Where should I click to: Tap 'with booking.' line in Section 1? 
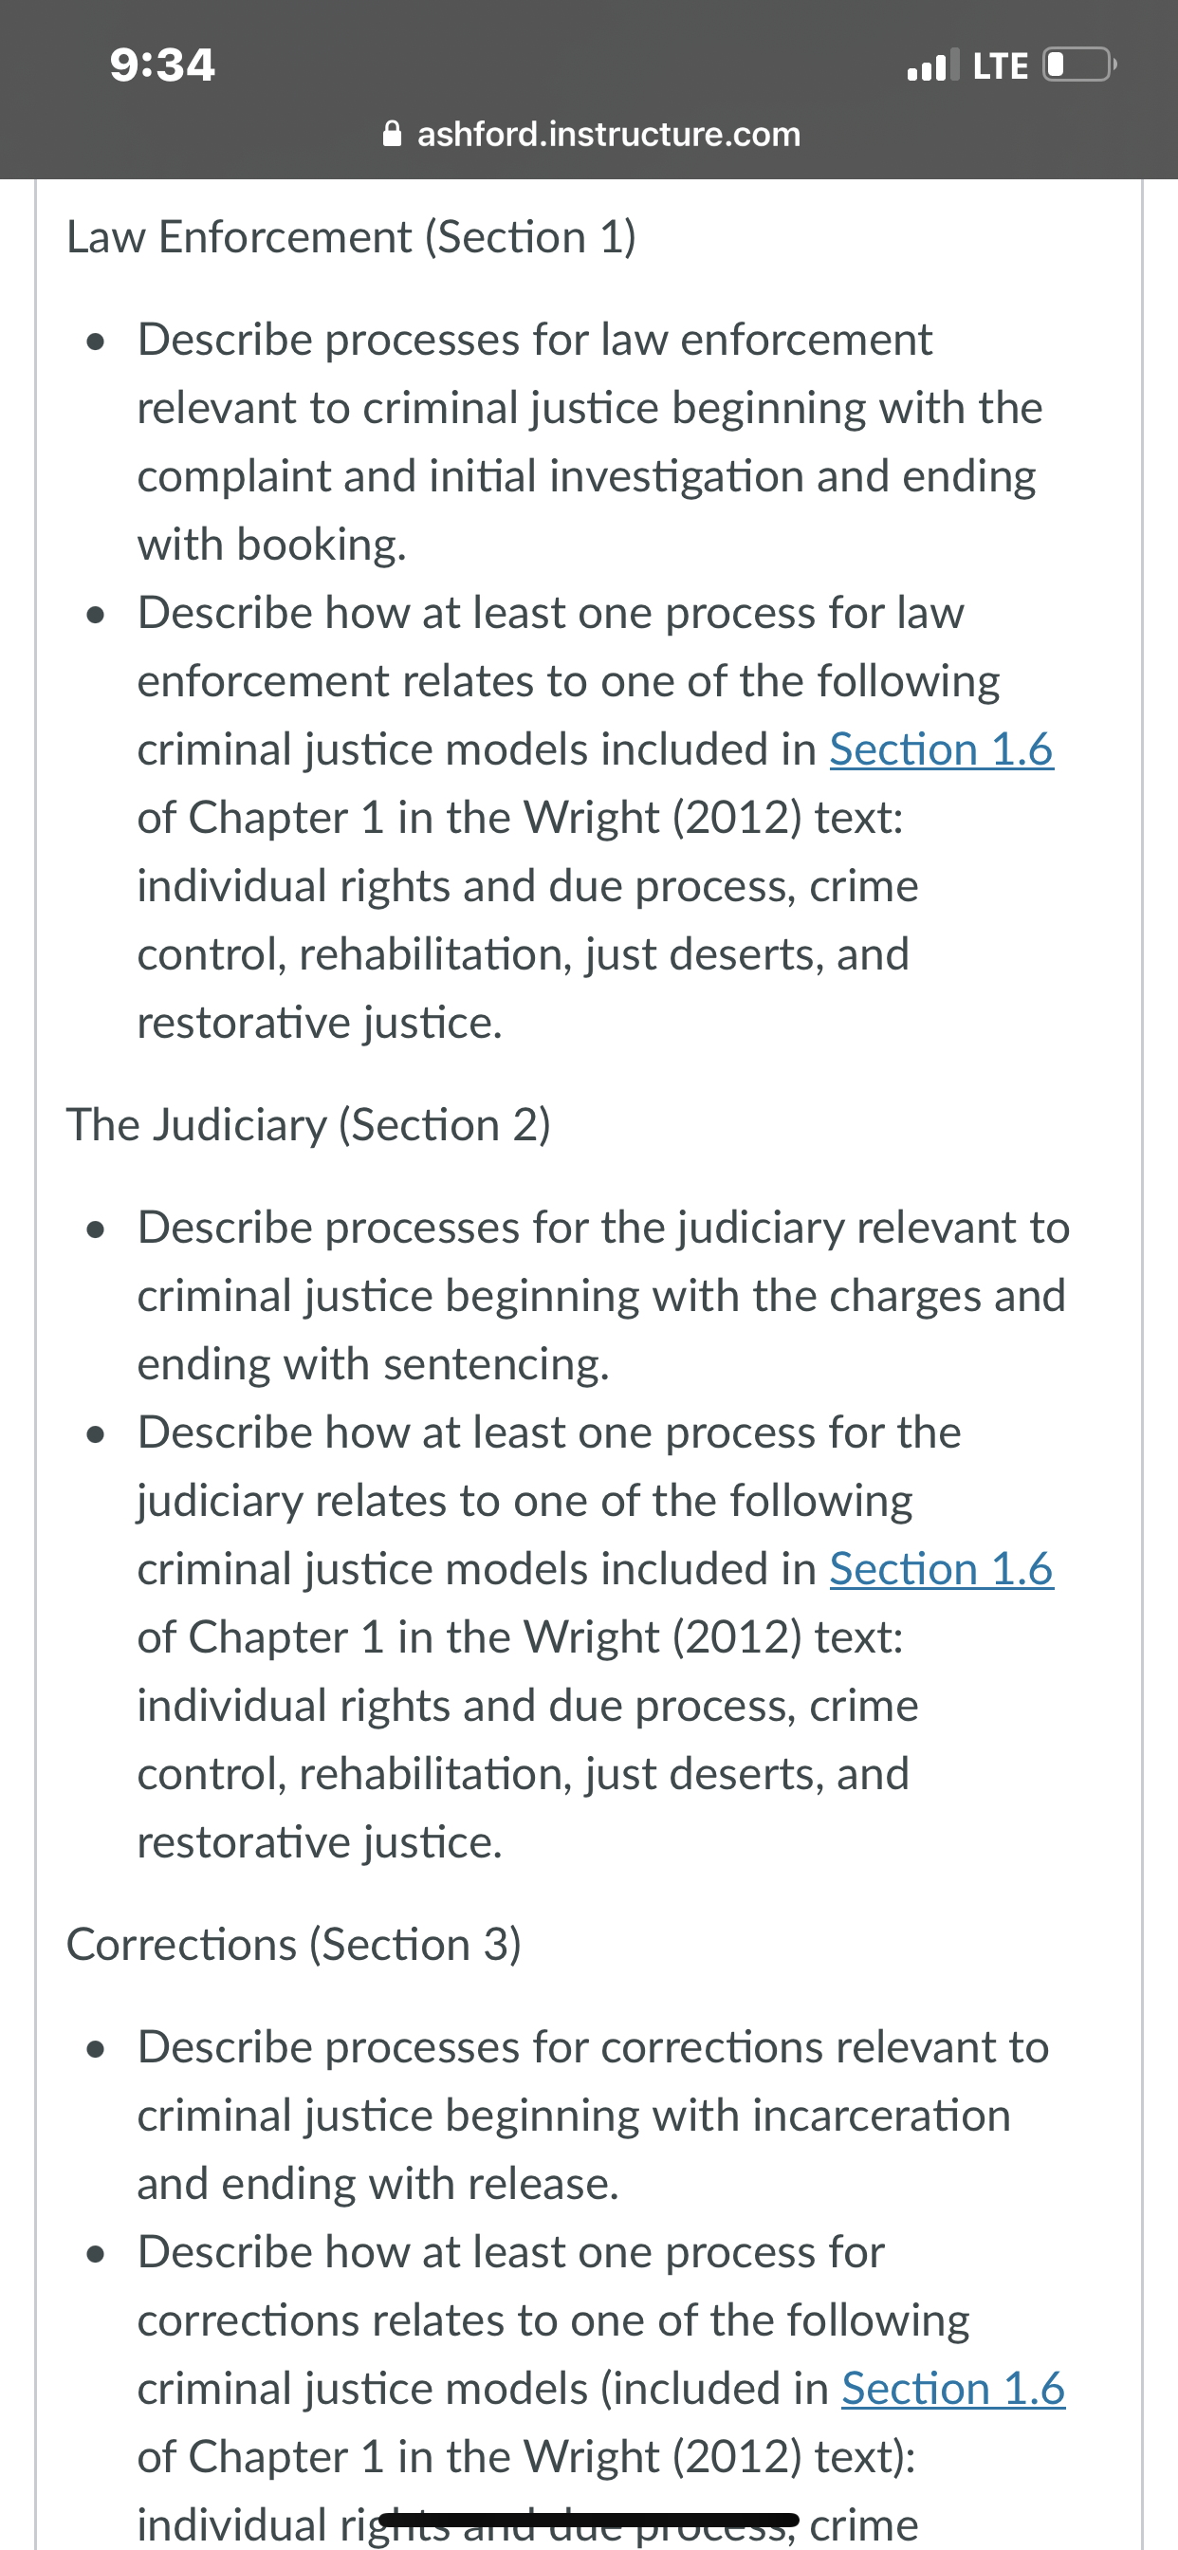coord(272,545)
